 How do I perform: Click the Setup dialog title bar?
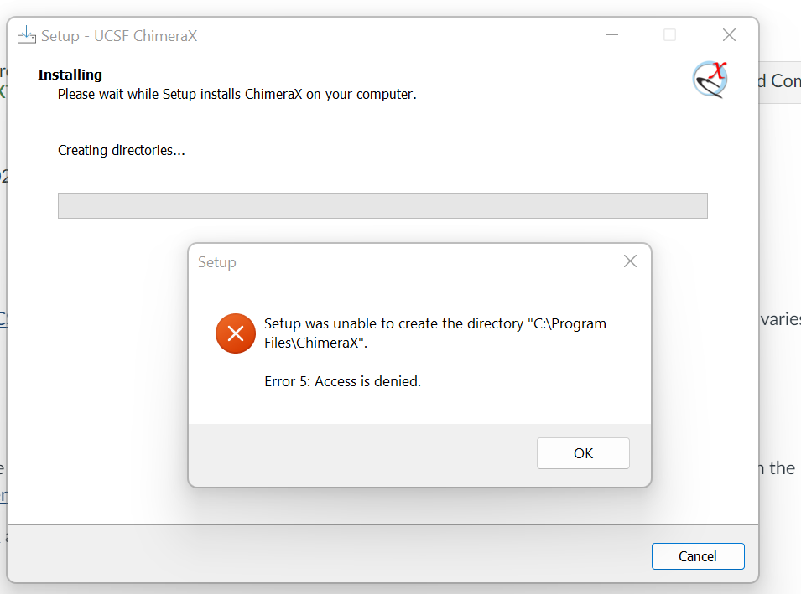(403, 261)
